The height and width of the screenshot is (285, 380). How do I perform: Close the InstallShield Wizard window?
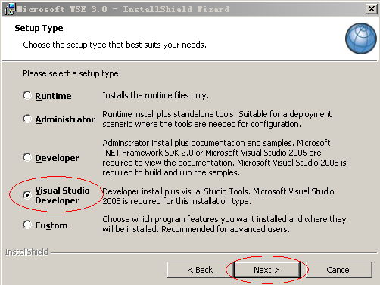click(x=372, y=9)
